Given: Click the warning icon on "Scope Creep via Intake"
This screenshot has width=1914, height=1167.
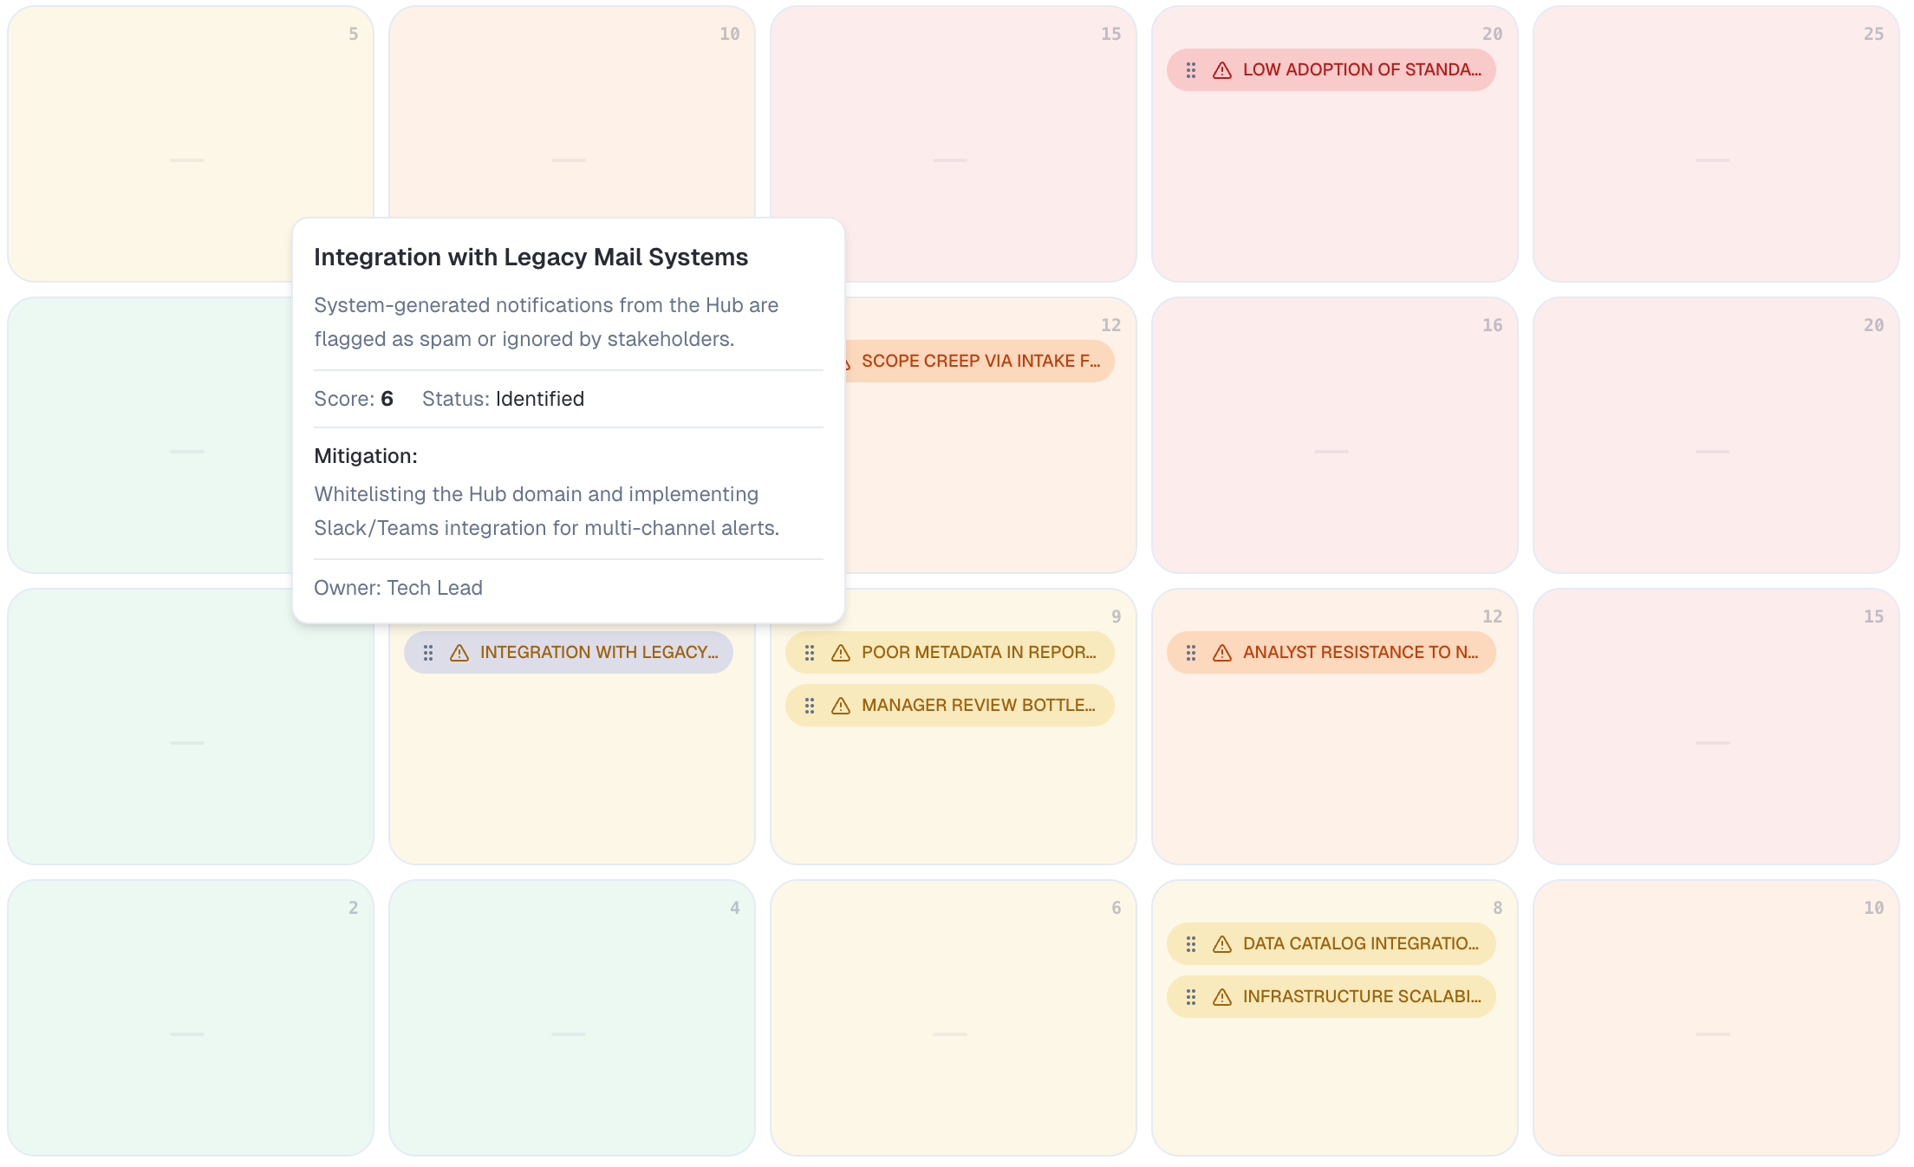Looking at the screenshot, I should click(847, 362).
